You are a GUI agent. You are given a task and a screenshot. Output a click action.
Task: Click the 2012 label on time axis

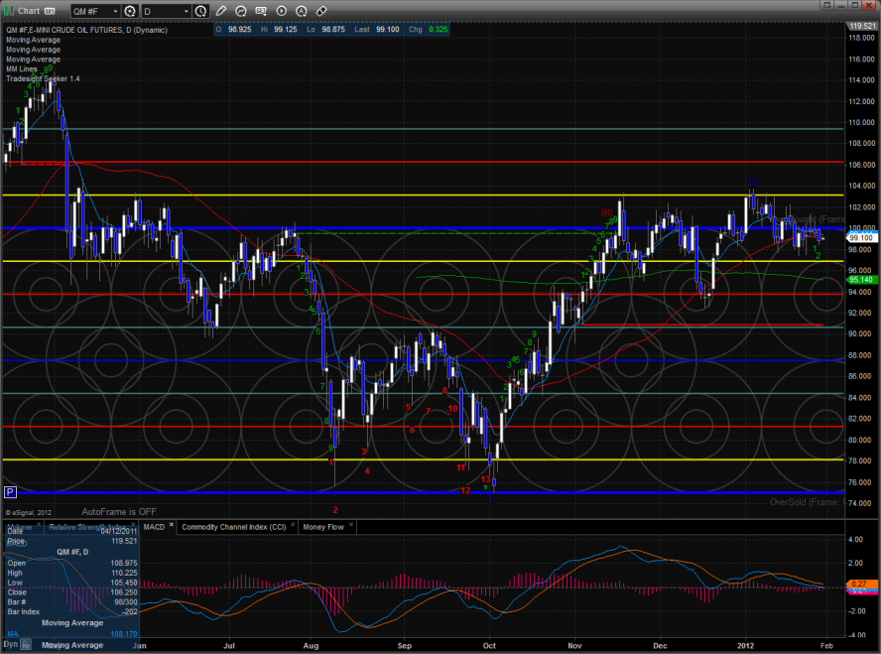coord(746,646)
